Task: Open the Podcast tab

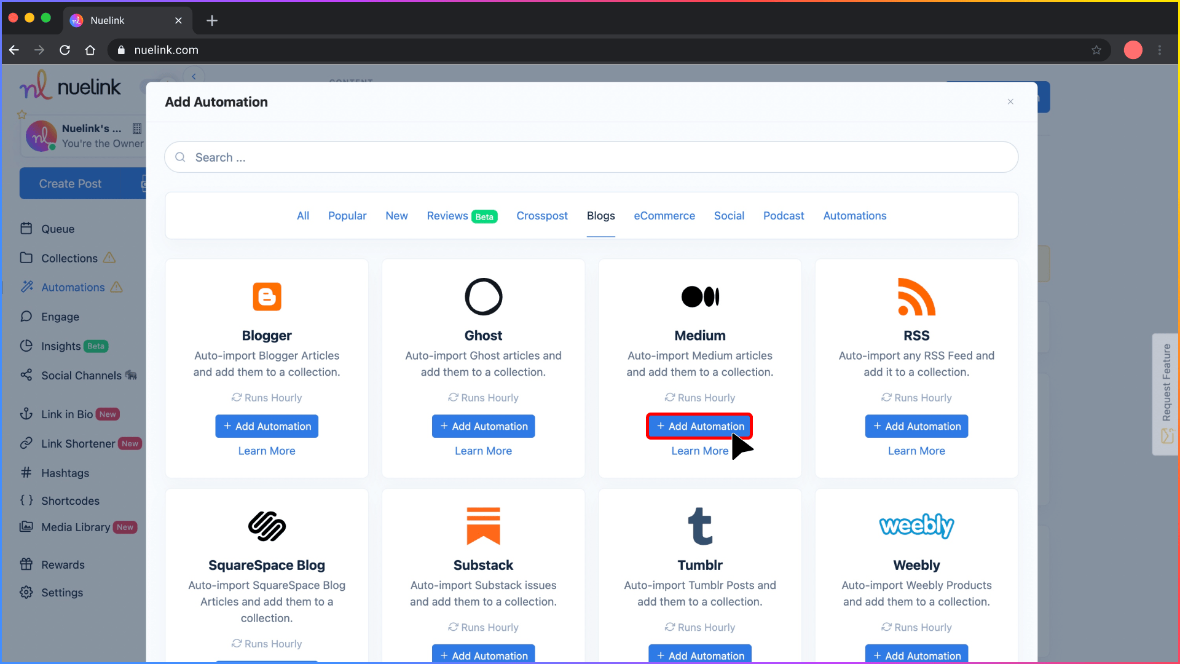Action: 784,216
